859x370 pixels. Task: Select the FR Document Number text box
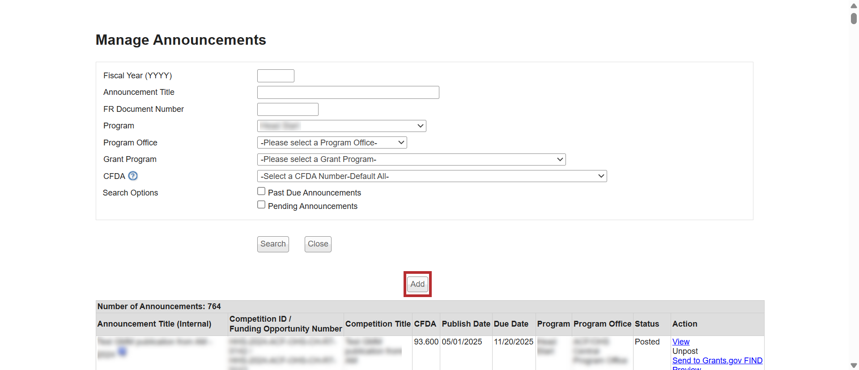pos(288,110)
